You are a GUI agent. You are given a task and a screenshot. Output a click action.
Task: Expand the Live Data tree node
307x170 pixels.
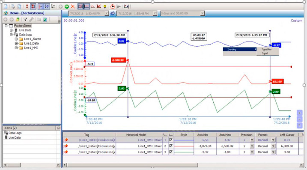tap(11, 30)
